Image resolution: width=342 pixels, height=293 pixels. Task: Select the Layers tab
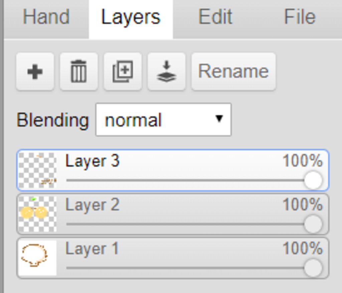point(131,17)
